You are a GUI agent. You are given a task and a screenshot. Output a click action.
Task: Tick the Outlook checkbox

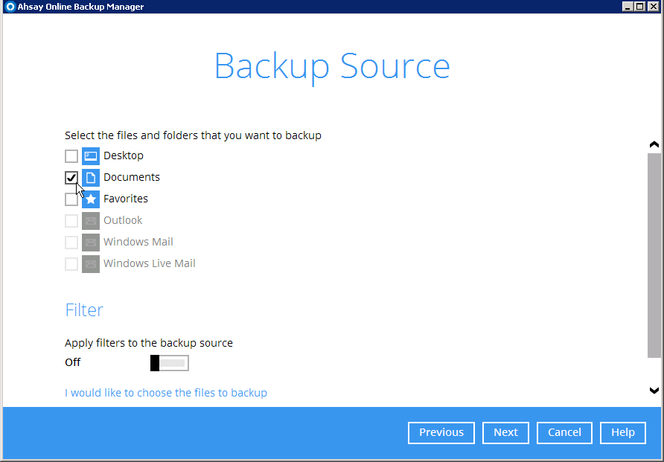coord(71,221)
